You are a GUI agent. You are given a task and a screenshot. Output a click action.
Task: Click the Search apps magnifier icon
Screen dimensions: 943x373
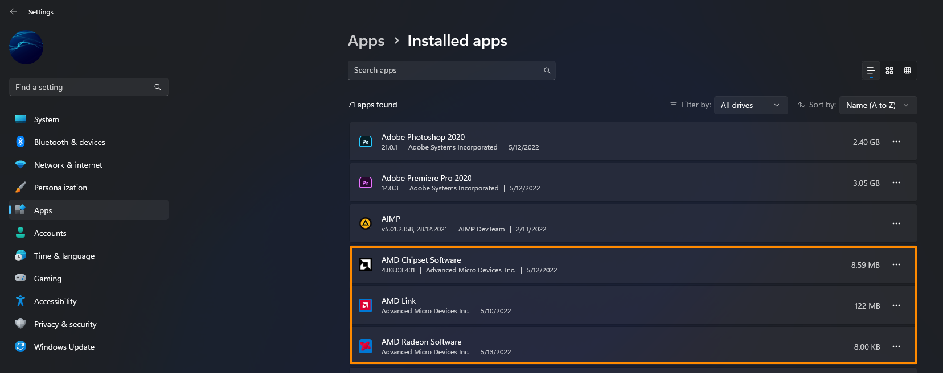point(547,71)
